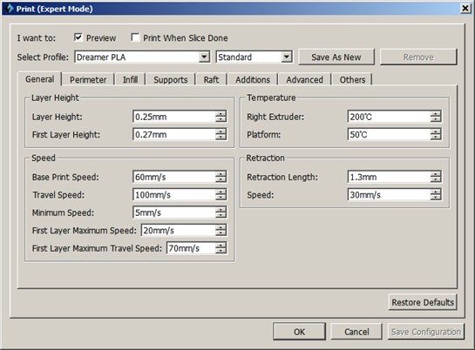Image resolution: width=475 pixels, height=350 pixels.
Task: Click Restore Defaults button
Action: coord(423,302)
